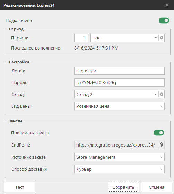Screen dimensions: 174x194
Task: Cancel editing with the Отмена button
Action: 157,187
